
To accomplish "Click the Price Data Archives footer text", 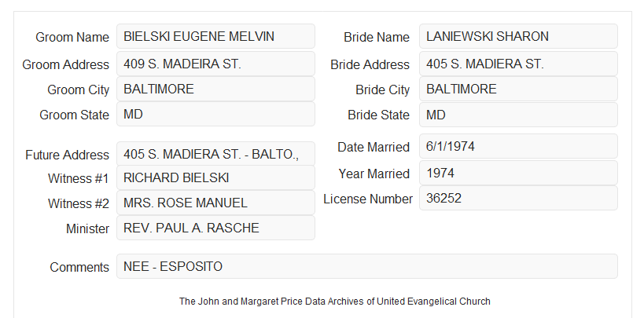I will (x=335, y=302).
